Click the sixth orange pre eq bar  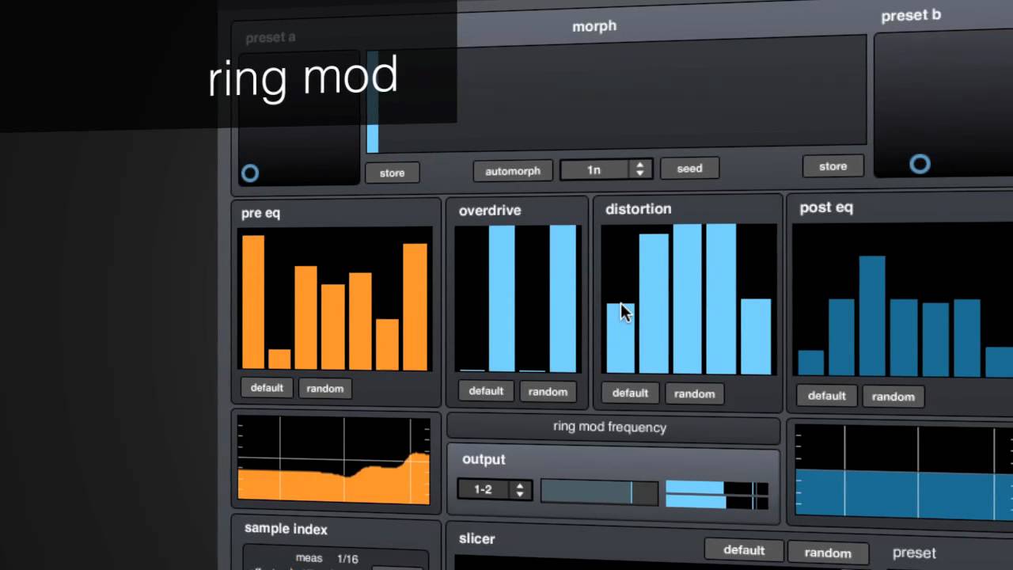387,345
